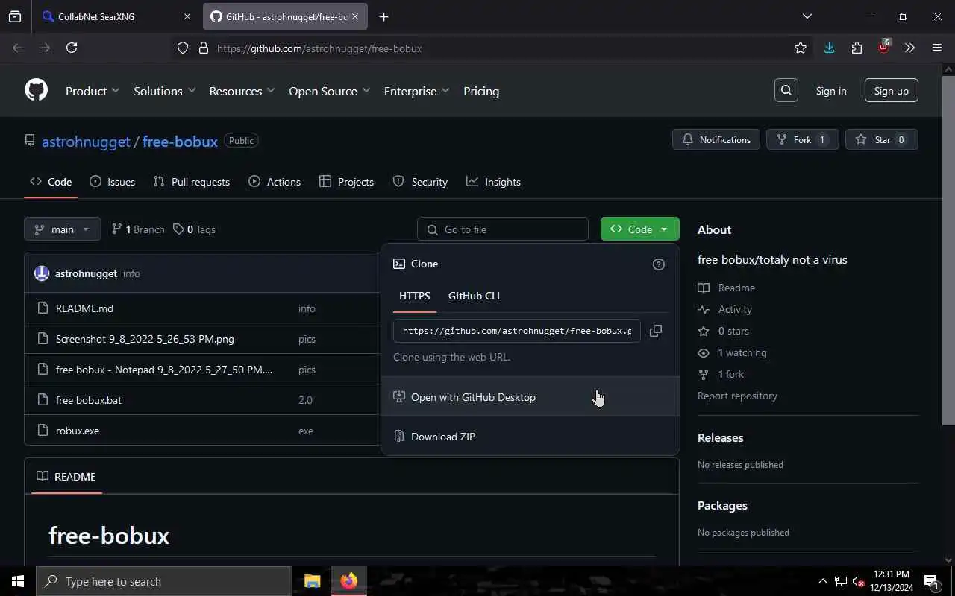Close the CollabNet SearXNG tab
Viewport: 955px width, 596px height.
pyautogui.click(x=187, y=16)
